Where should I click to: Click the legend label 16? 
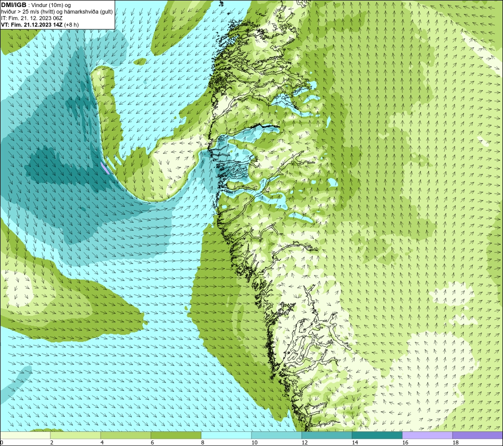pyautogui.click(x=405, y=442)
